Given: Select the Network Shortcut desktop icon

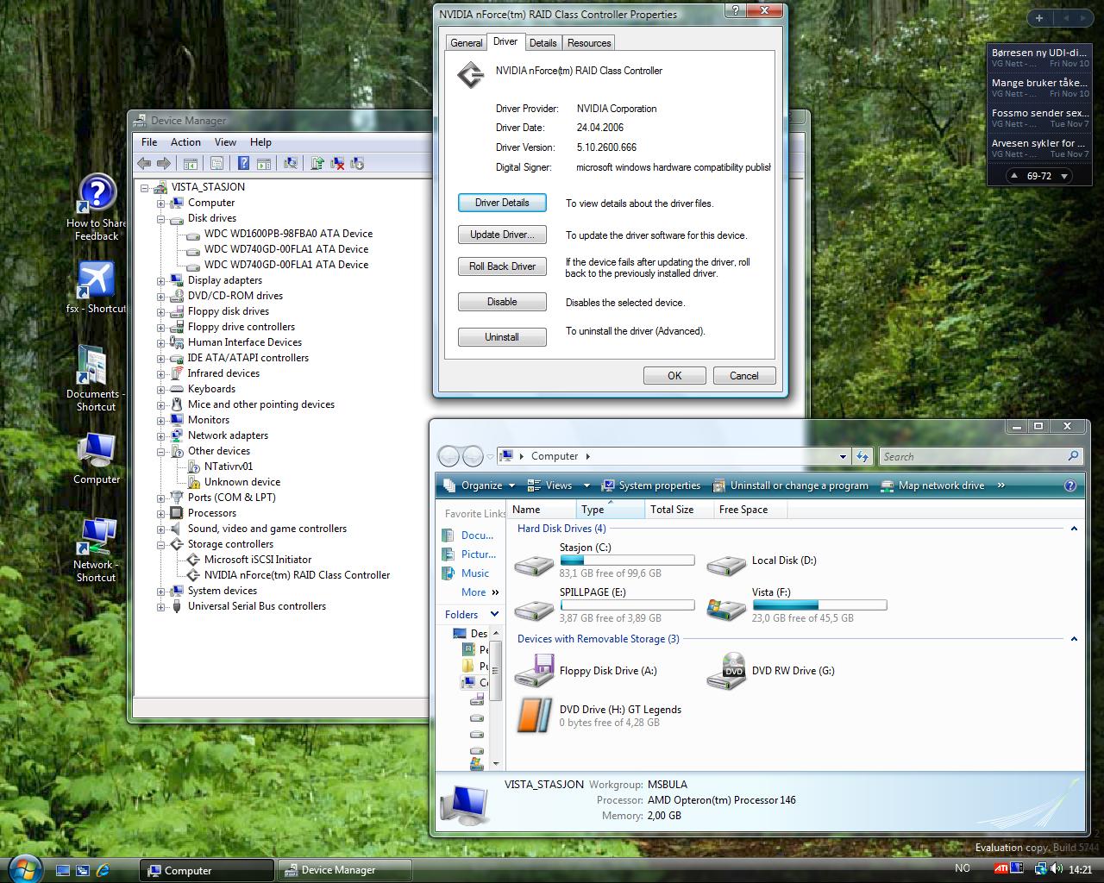Looking at the screenshot, I should 96,550.
